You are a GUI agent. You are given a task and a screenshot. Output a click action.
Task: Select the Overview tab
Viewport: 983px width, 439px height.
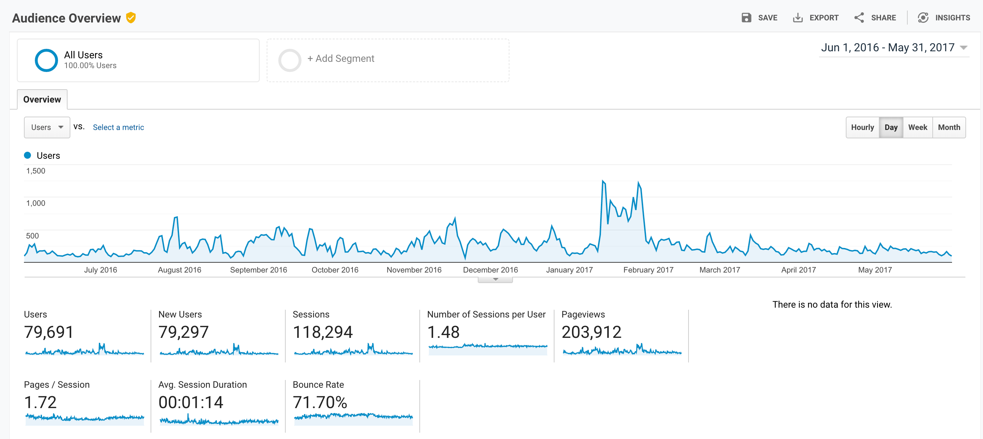pos(41,99)
